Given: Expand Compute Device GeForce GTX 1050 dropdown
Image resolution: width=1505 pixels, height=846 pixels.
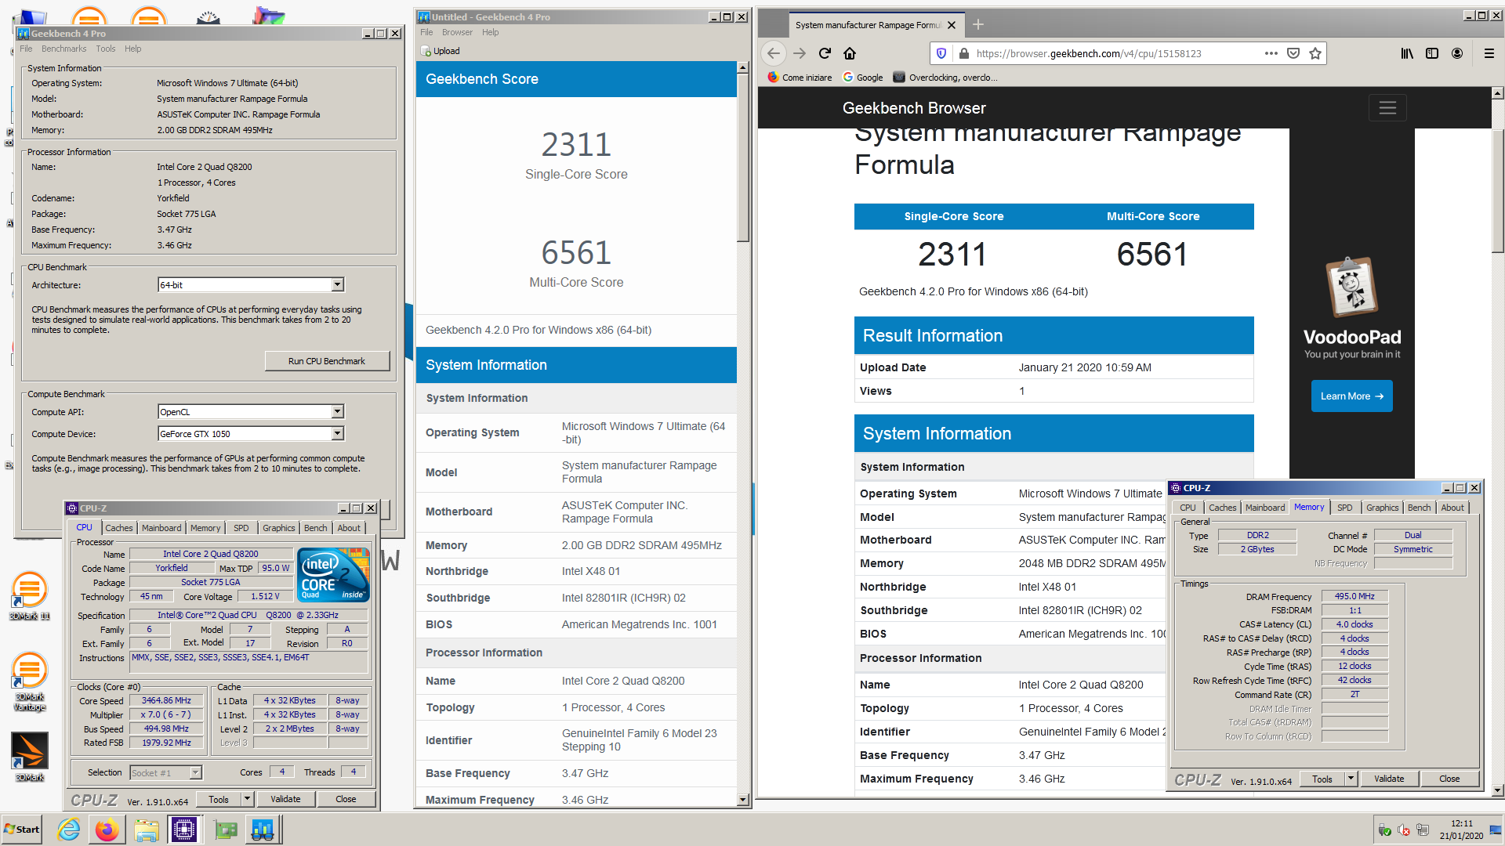Looking at the screenshot, I should 338,434.
